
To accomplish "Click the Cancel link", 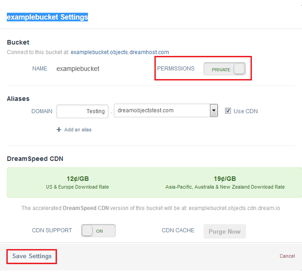I will coord(287,256).
